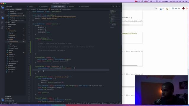Open yarn.lock in the explorer tree
This screenshot has height=106, width=189.
click(x=10, y=72)
